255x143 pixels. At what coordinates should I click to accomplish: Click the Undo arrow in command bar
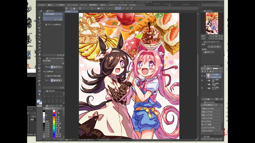(x=84, y=8)
